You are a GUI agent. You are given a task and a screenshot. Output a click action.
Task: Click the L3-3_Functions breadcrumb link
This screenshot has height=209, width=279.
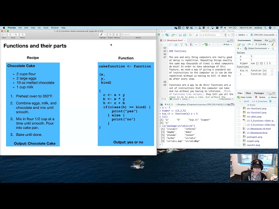point(260,101)
